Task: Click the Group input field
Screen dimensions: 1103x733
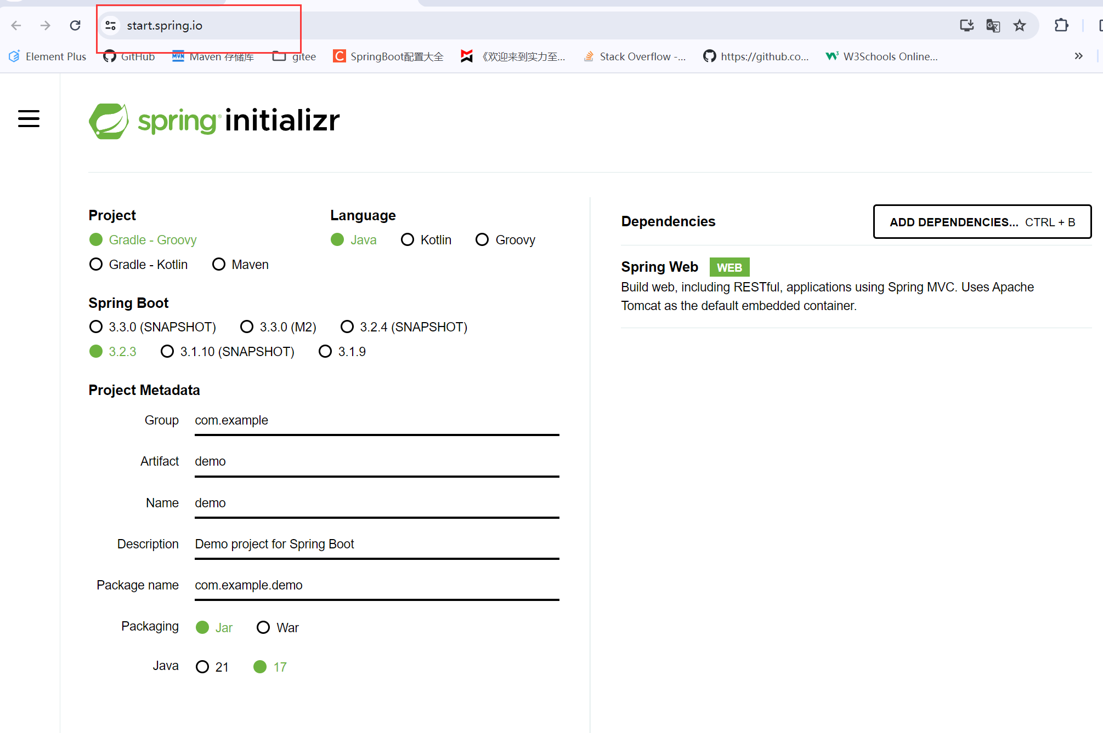Action: pyautogui.click(x=377, y=421)
